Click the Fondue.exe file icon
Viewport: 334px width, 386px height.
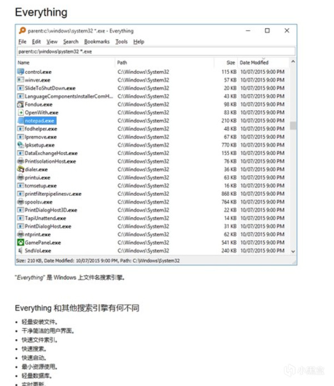click(21, 105)
